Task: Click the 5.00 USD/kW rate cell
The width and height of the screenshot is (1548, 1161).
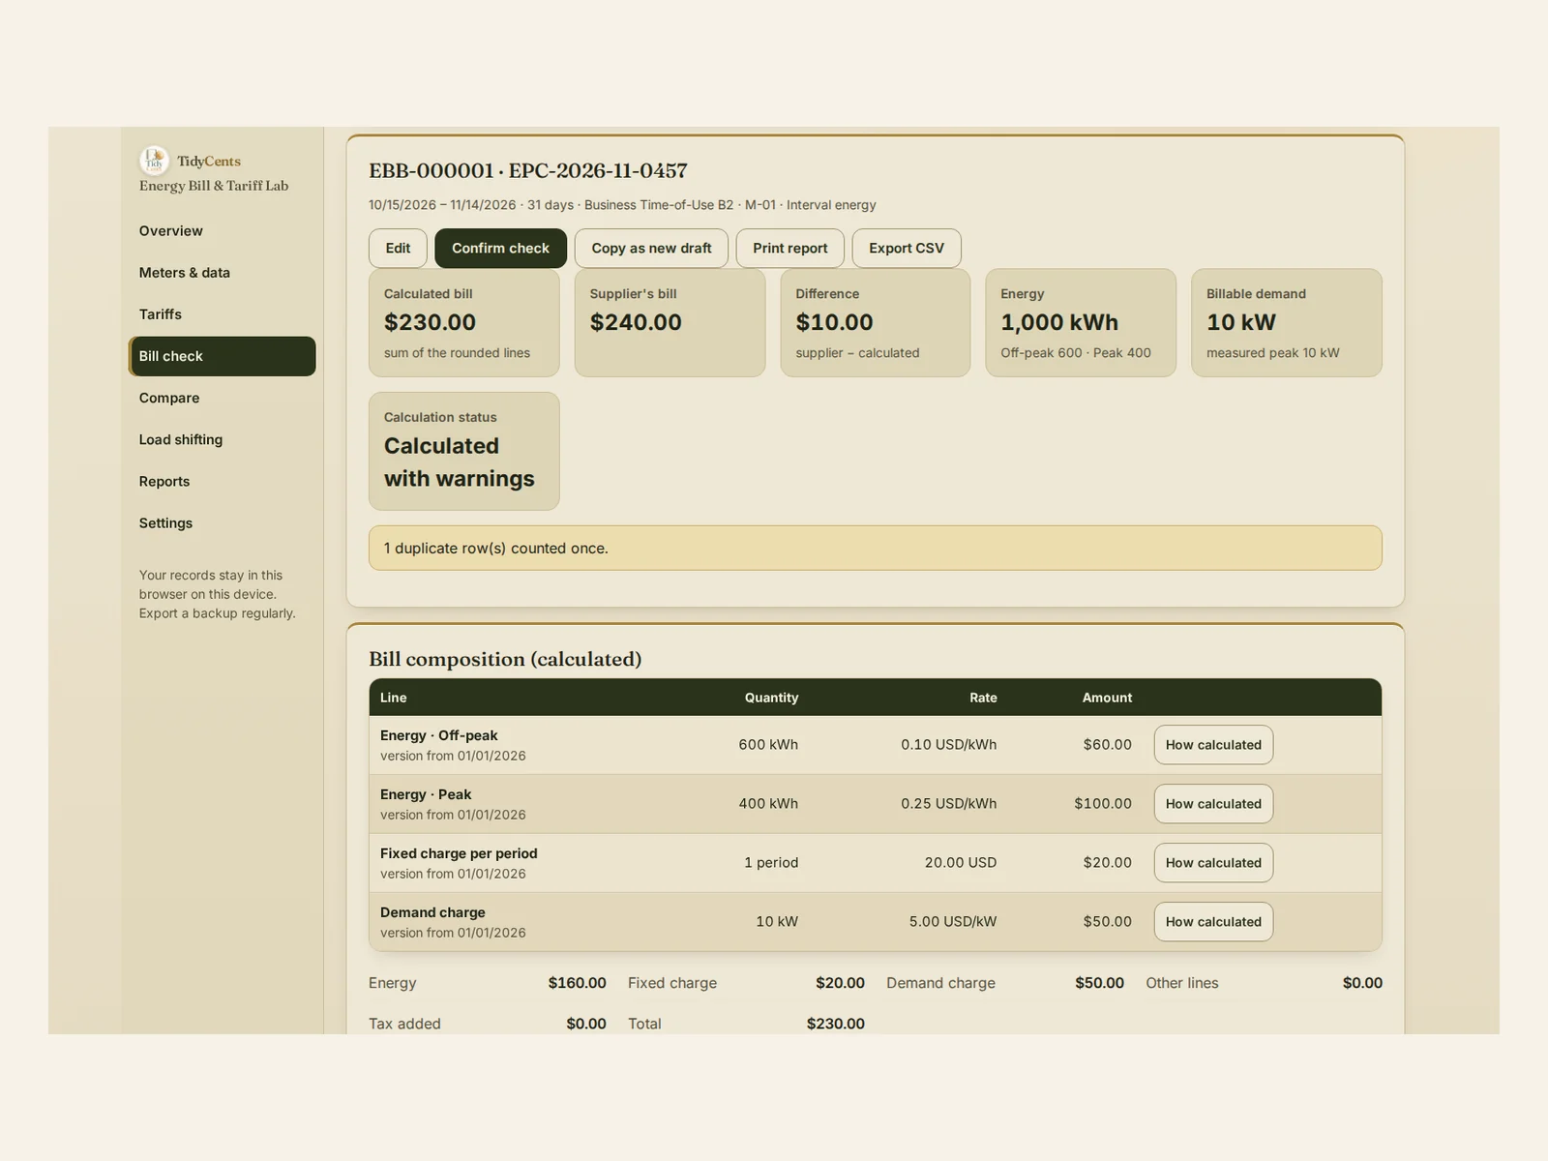Action: pyautogui.click(x=953, y=922)
